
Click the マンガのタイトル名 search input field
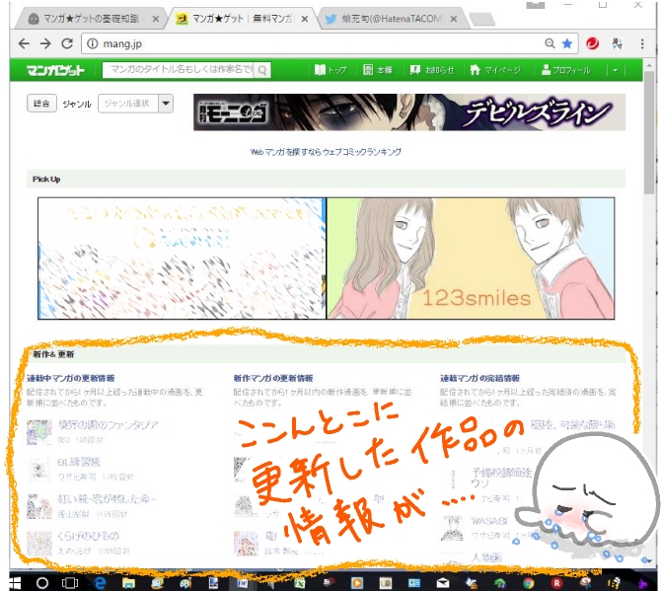[x=179, y=70]
